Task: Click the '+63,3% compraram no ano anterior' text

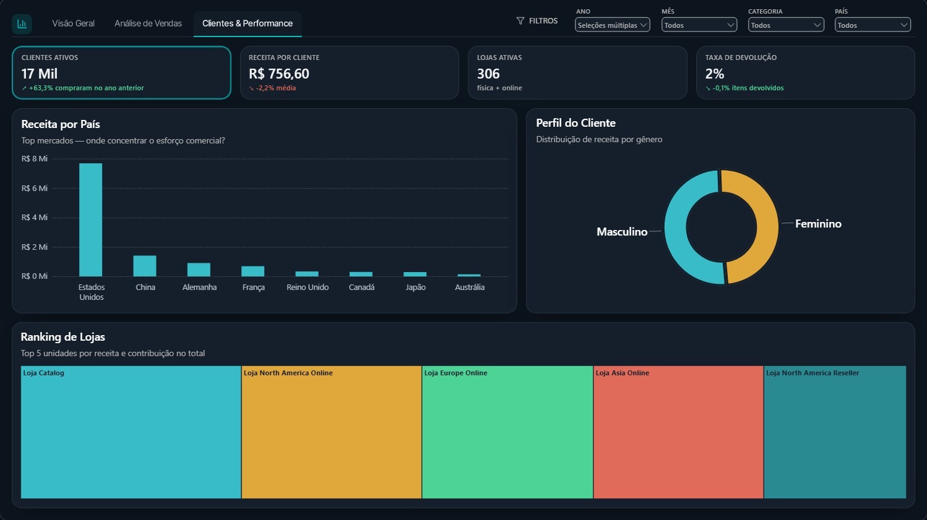Action: (86, 88)
